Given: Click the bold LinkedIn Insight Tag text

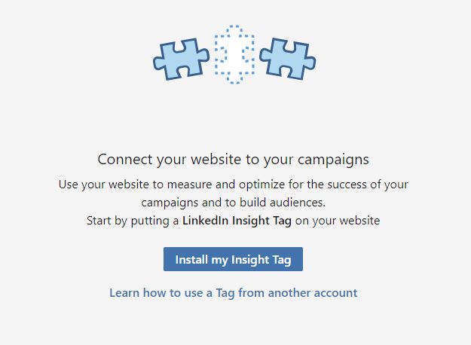Looking at the screenshot, I should coord(237,221).
